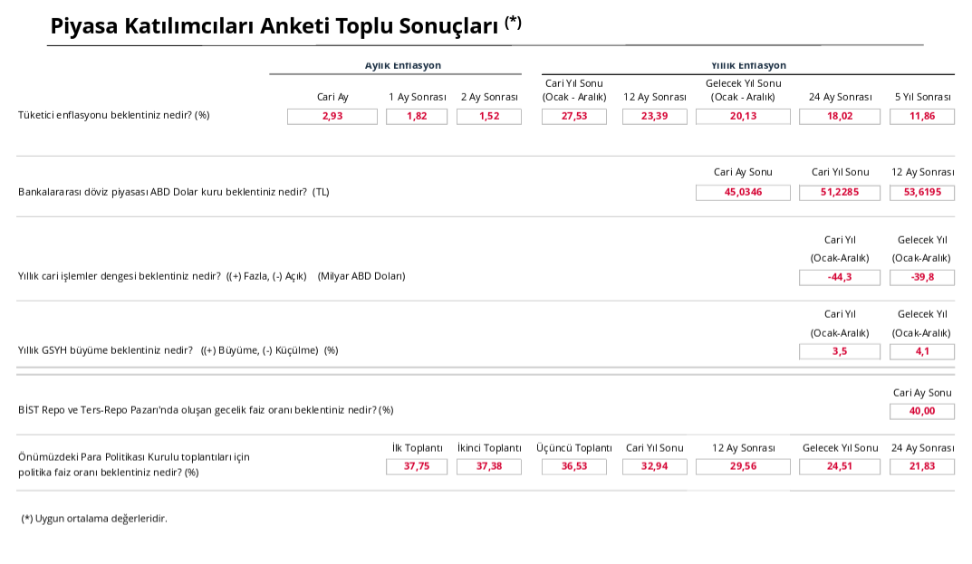Viewport: 972px width, 564px height.
Task: Click the 2 Ay Sonrası value 1,52
Action: click(x=489, y=116)
